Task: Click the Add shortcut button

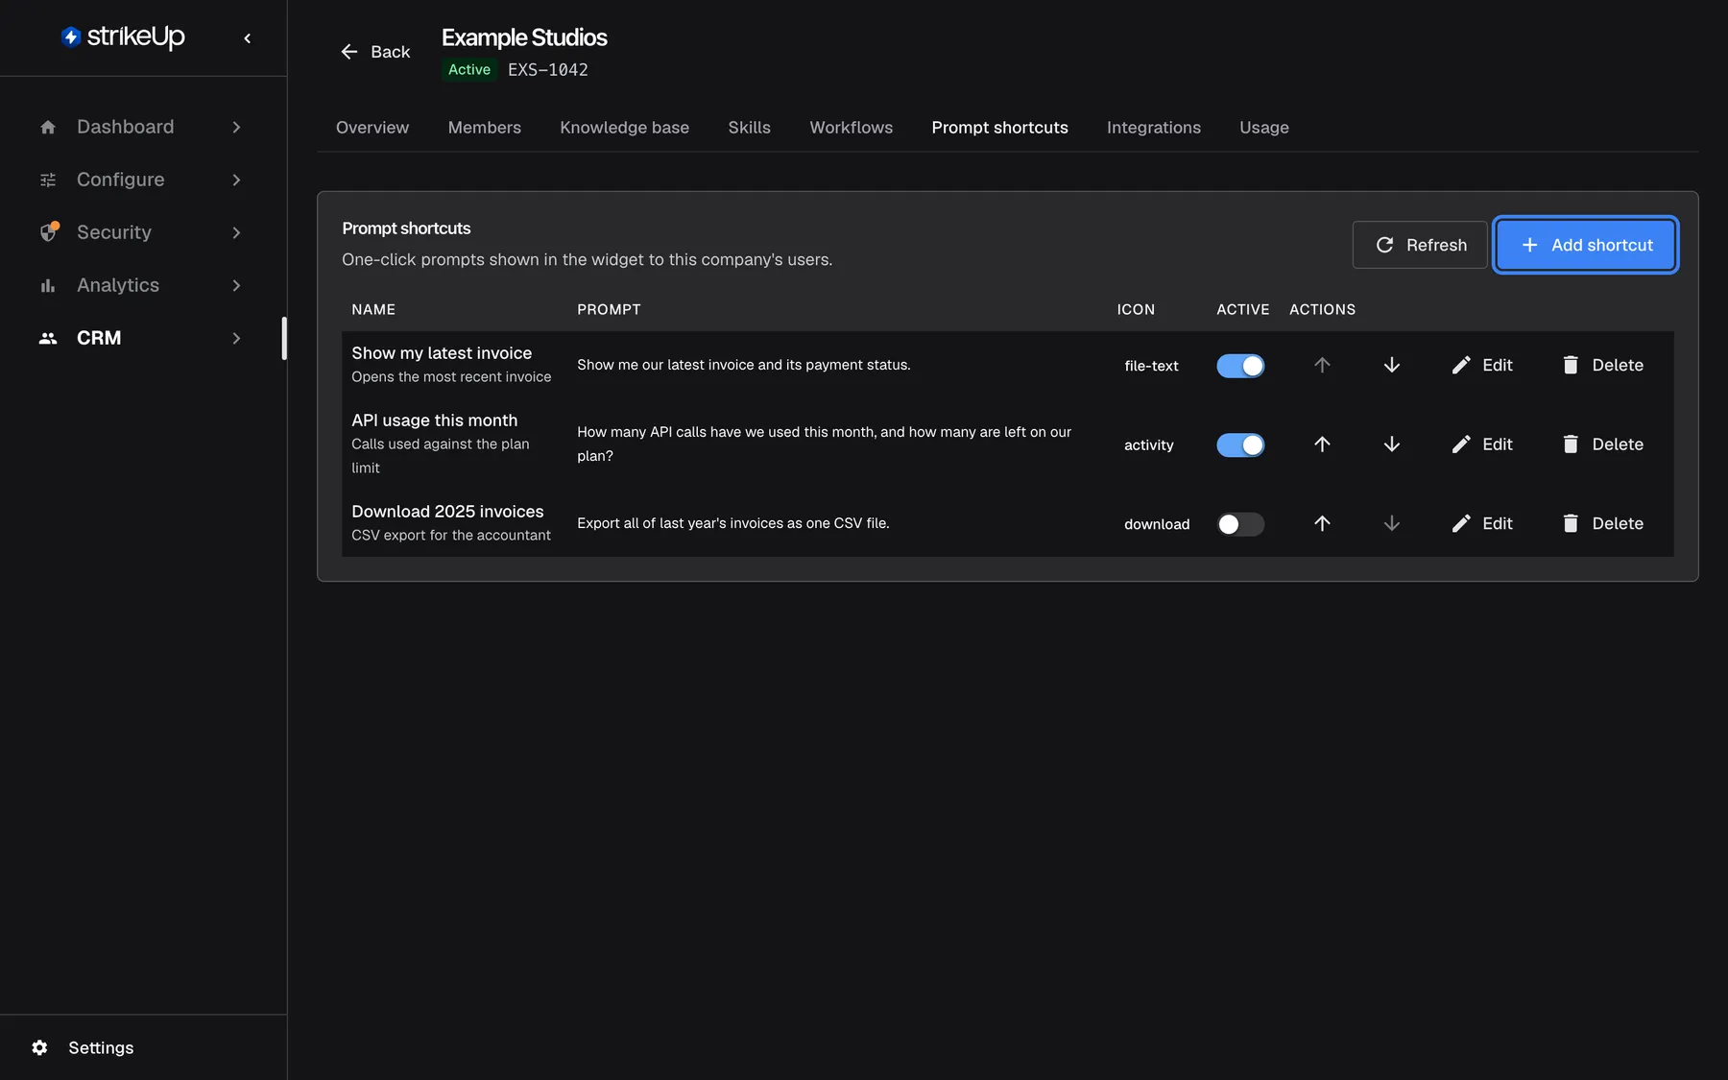Action: [1586, 245]
